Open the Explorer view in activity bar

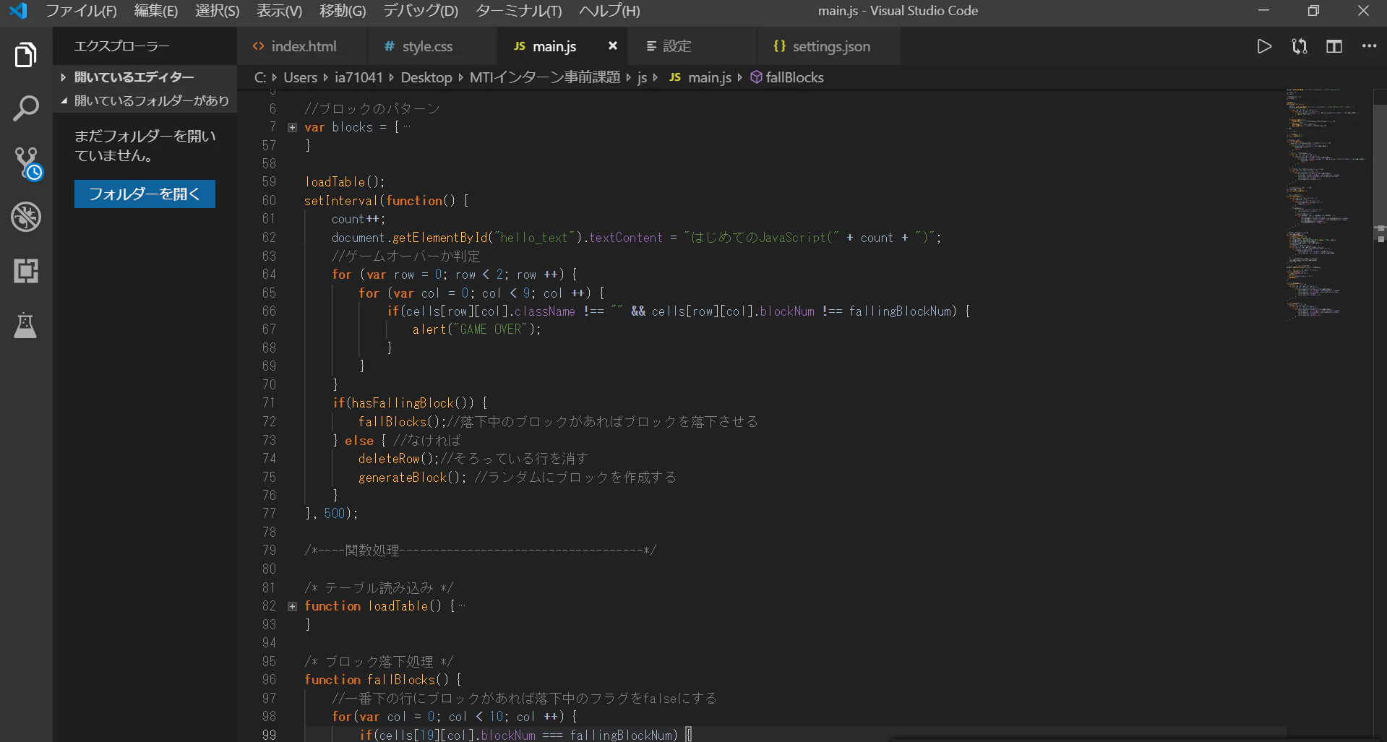(26, 55)
